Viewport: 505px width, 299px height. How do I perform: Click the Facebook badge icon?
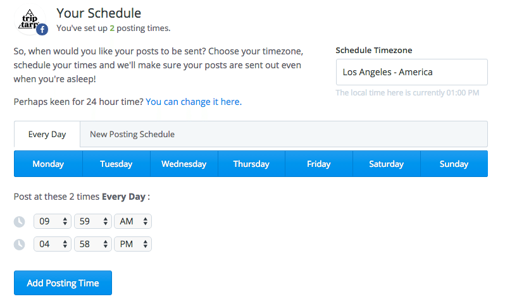click(42, 29)
